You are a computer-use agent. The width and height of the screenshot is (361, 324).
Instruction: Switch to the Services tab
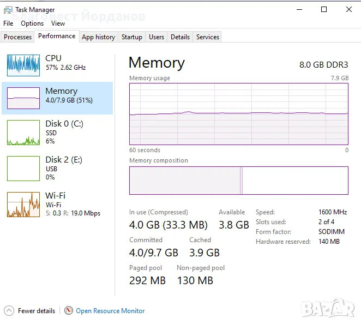coord(208,37)
